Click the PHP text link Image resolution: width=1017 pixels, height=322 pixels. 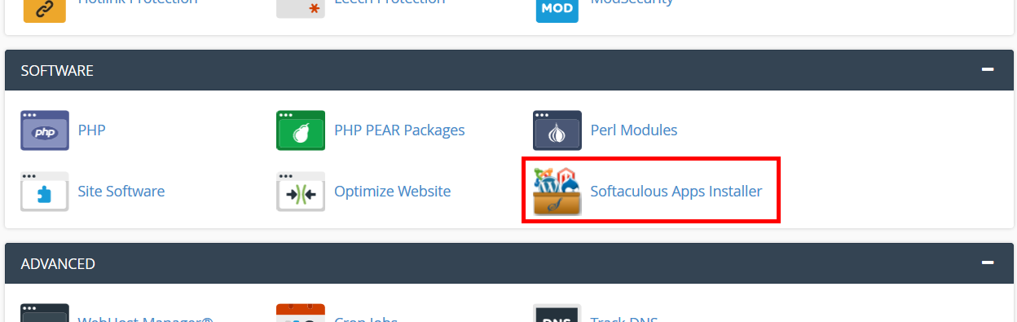point(92,130)
